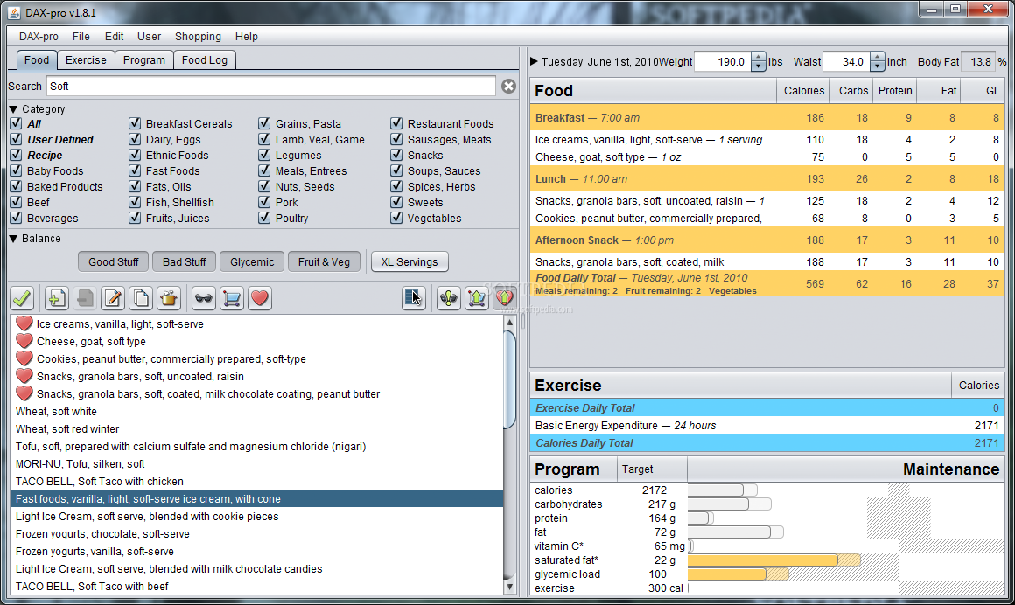Click the heart beside granola bars, uncoated, raisin

point(24,376)
